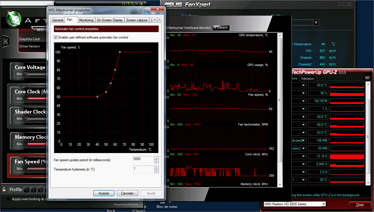Screen dimensions: 374x212
Task: Click the 80% fan curve node
Action: [115, 70]
